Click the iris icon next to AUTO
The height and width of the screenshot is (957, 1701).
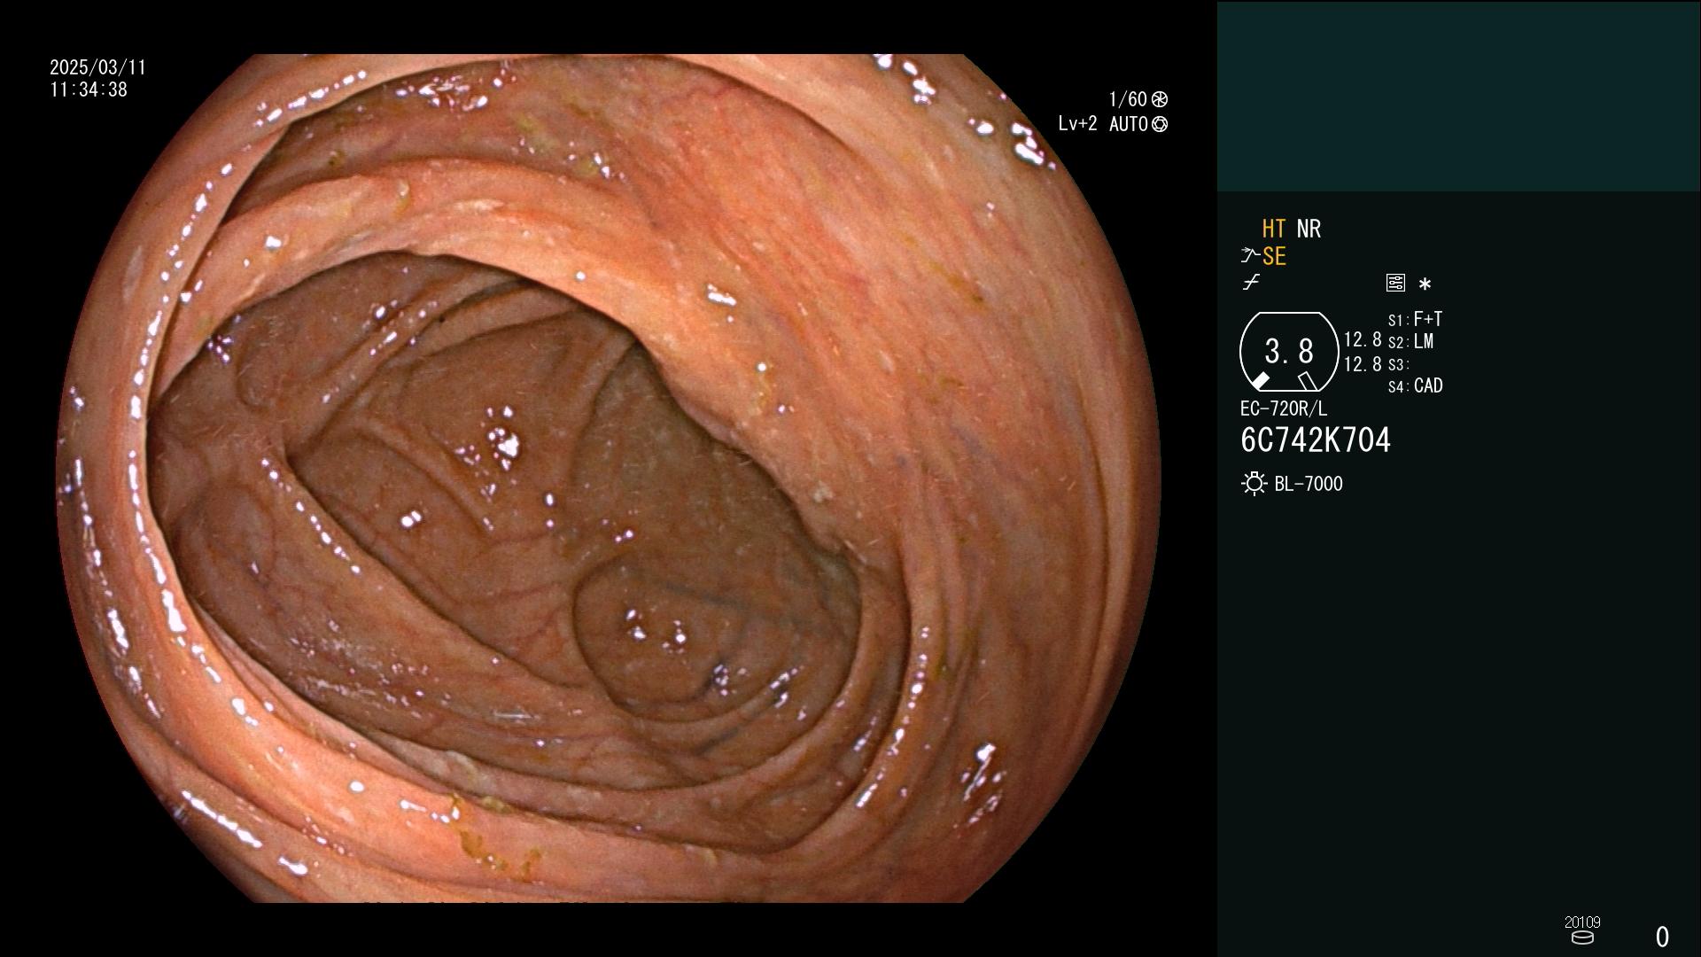(x=1160, y=124)
